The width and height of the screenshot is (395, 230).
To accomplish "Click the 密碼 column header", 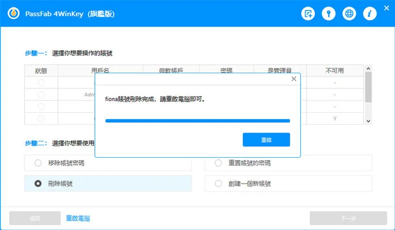I will 226,70.
